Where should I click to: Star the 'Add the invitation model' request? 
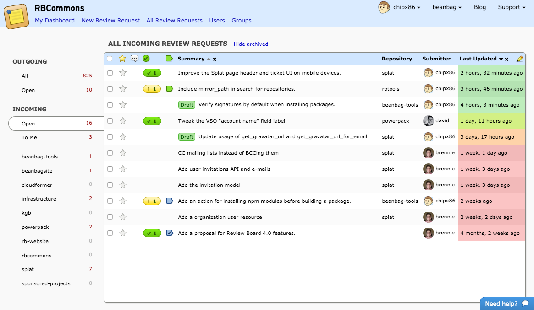coord(123,185)
